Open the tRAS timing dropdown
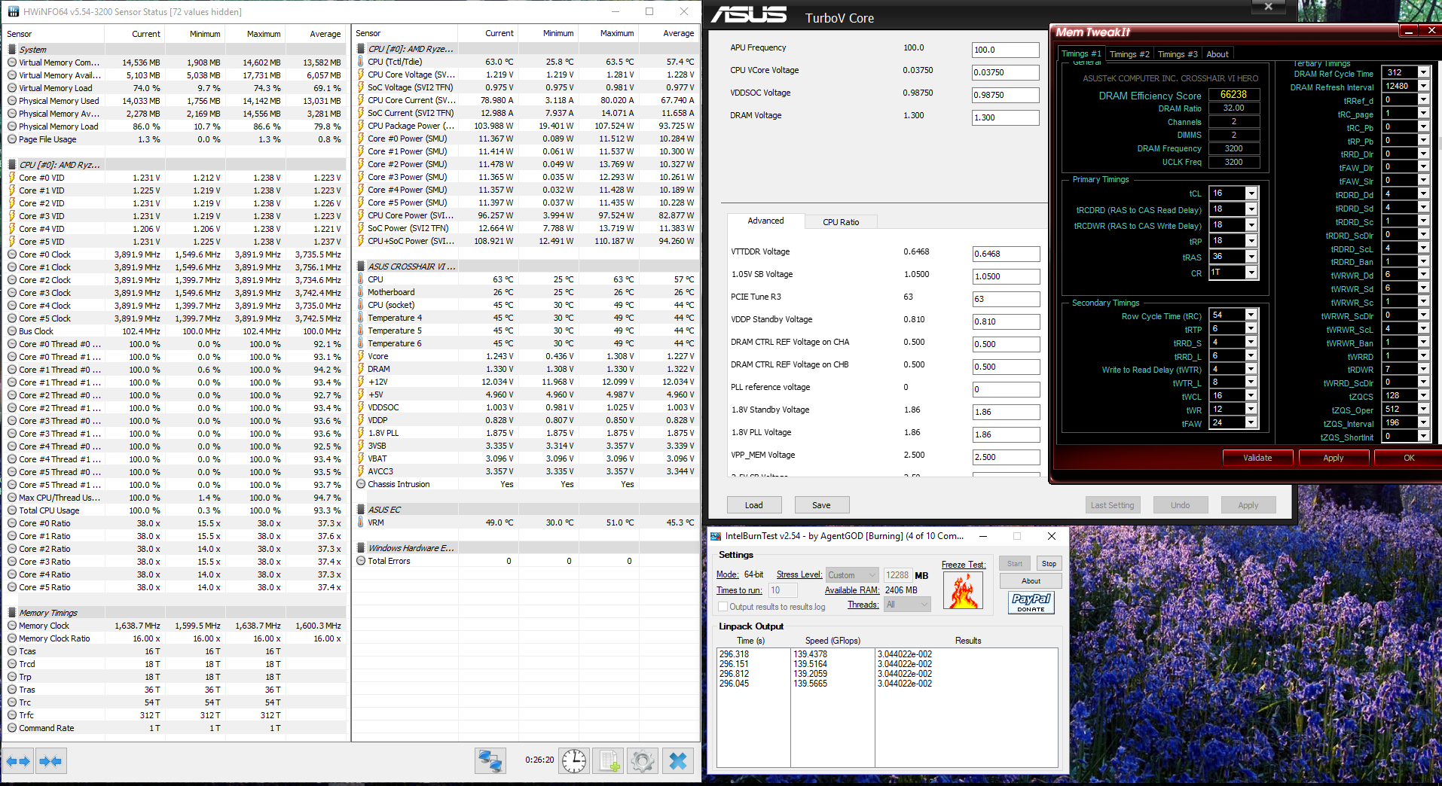1442x786 pixels. [x=1251, y=257]
